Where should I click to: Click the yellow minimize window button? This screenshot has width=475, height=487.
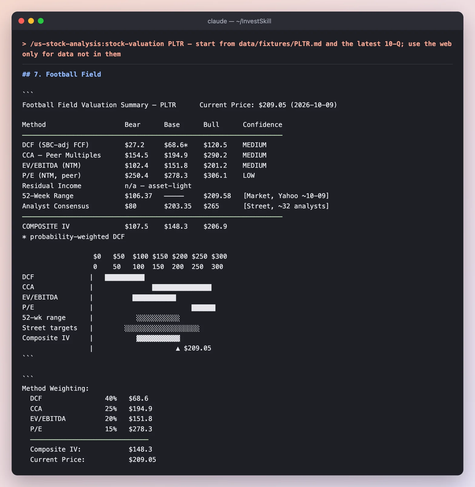pyautogui.click(x=31, y=21)
